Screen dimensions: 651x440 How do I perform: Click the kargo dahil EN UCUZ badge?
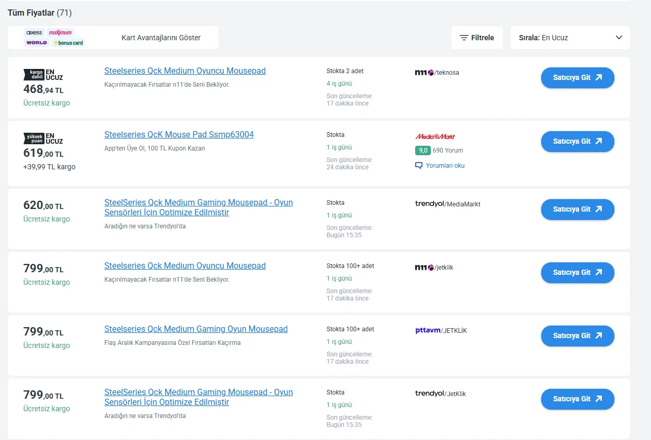coord(43,75)
